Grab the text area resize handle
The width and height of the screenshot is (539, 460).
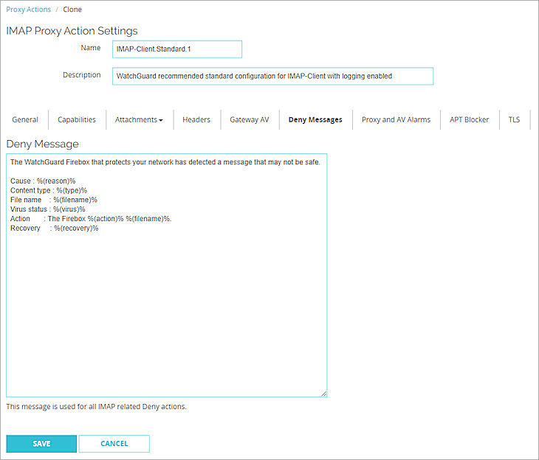(323, 394)
